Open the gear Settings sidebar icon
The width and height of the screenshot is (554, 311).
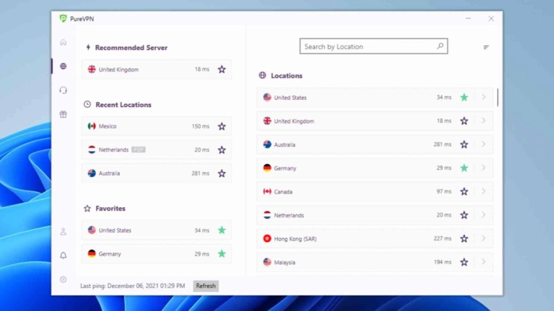[63, 280]
